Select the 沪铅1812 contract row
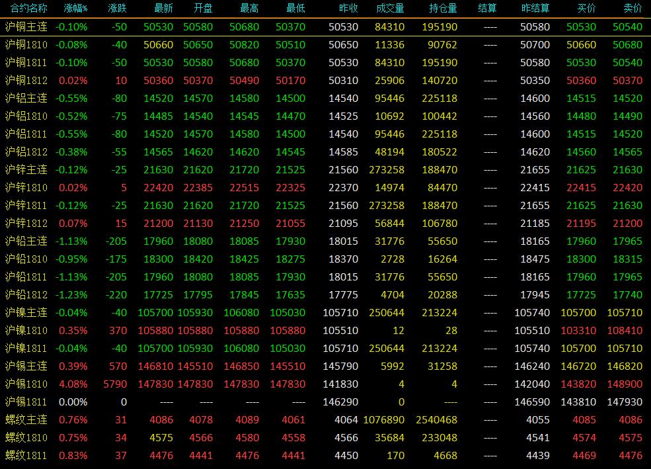The image size is (651, 469). (325, 295)
